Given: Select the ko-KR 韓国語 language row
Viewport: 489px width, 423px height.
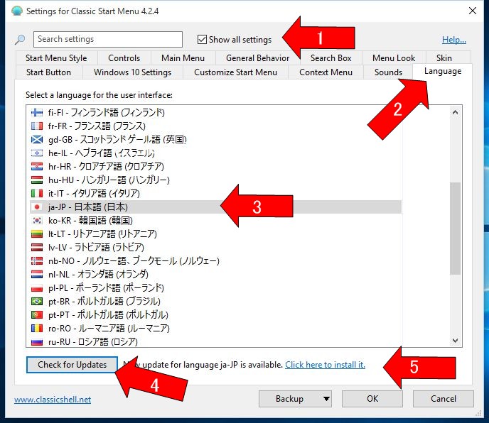Looking at the screenshot, I should [x=215, y=220].
